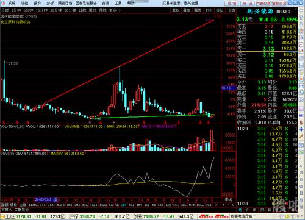305x220 pixels.
Task: Click the line chart icon in right sidebar
Action: tap(301, 45)
